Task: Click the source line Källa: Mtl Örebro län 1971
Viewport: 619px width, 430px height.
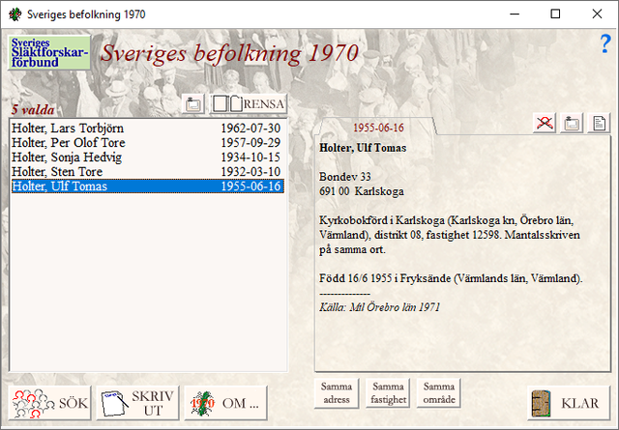Action: [379, 307]
